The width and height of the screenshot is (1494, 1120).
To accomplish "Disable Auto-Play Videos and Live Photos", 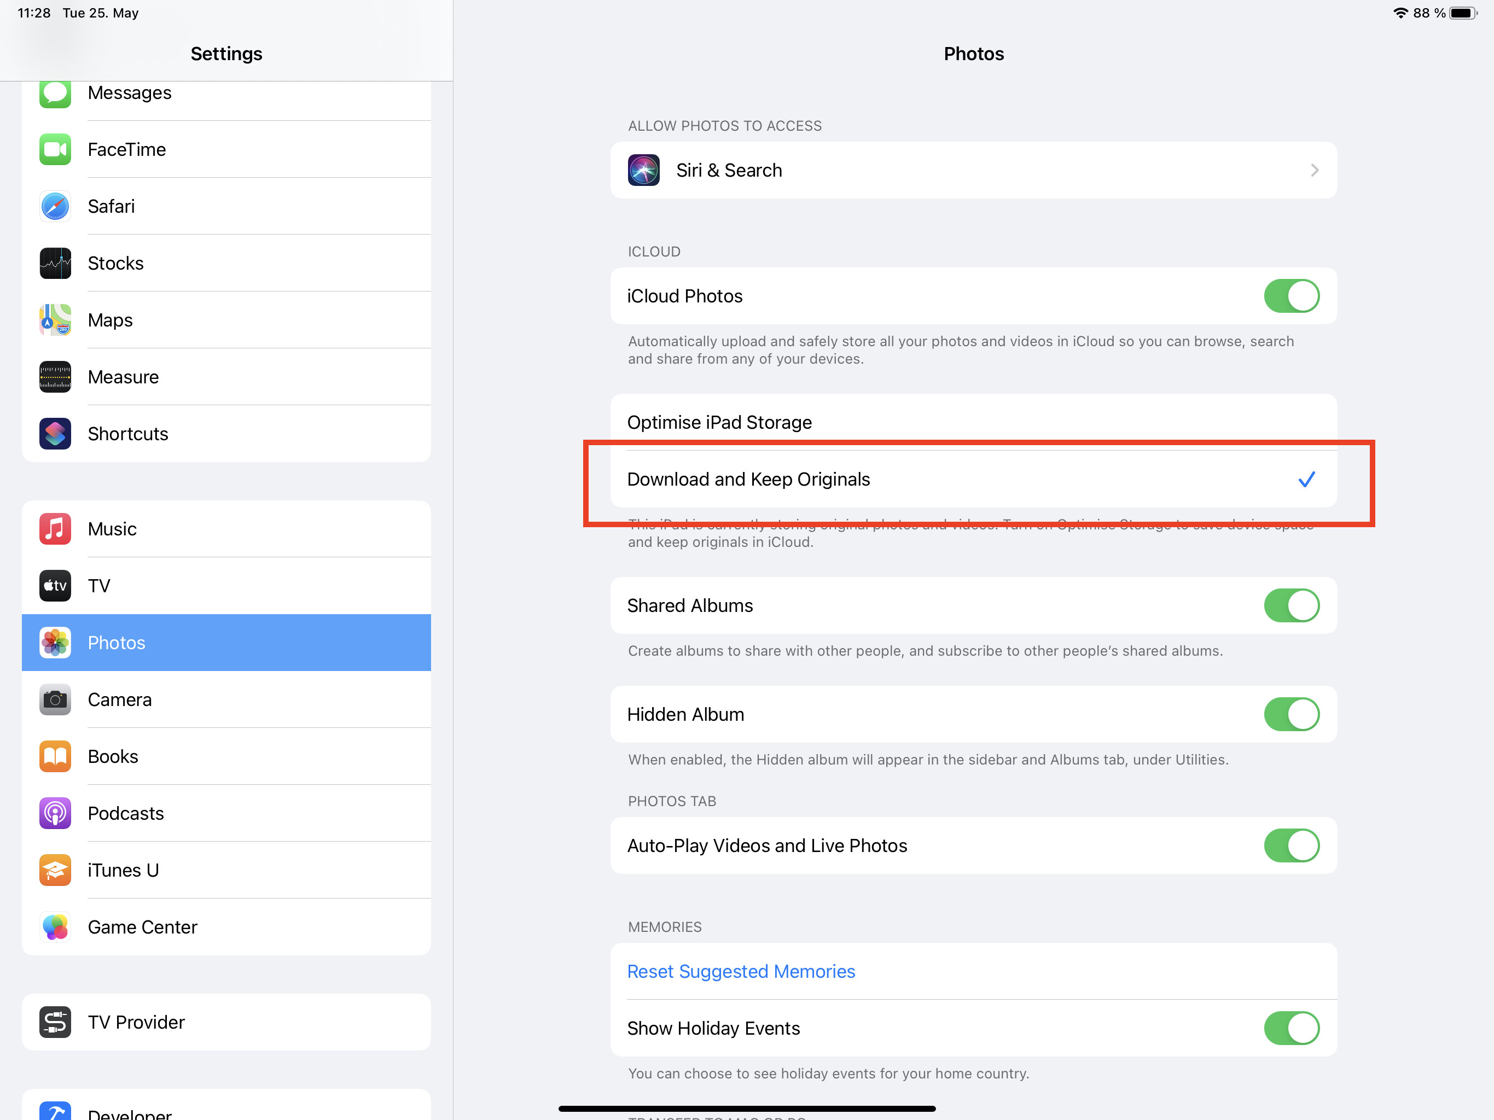I will pos(1290,846).
